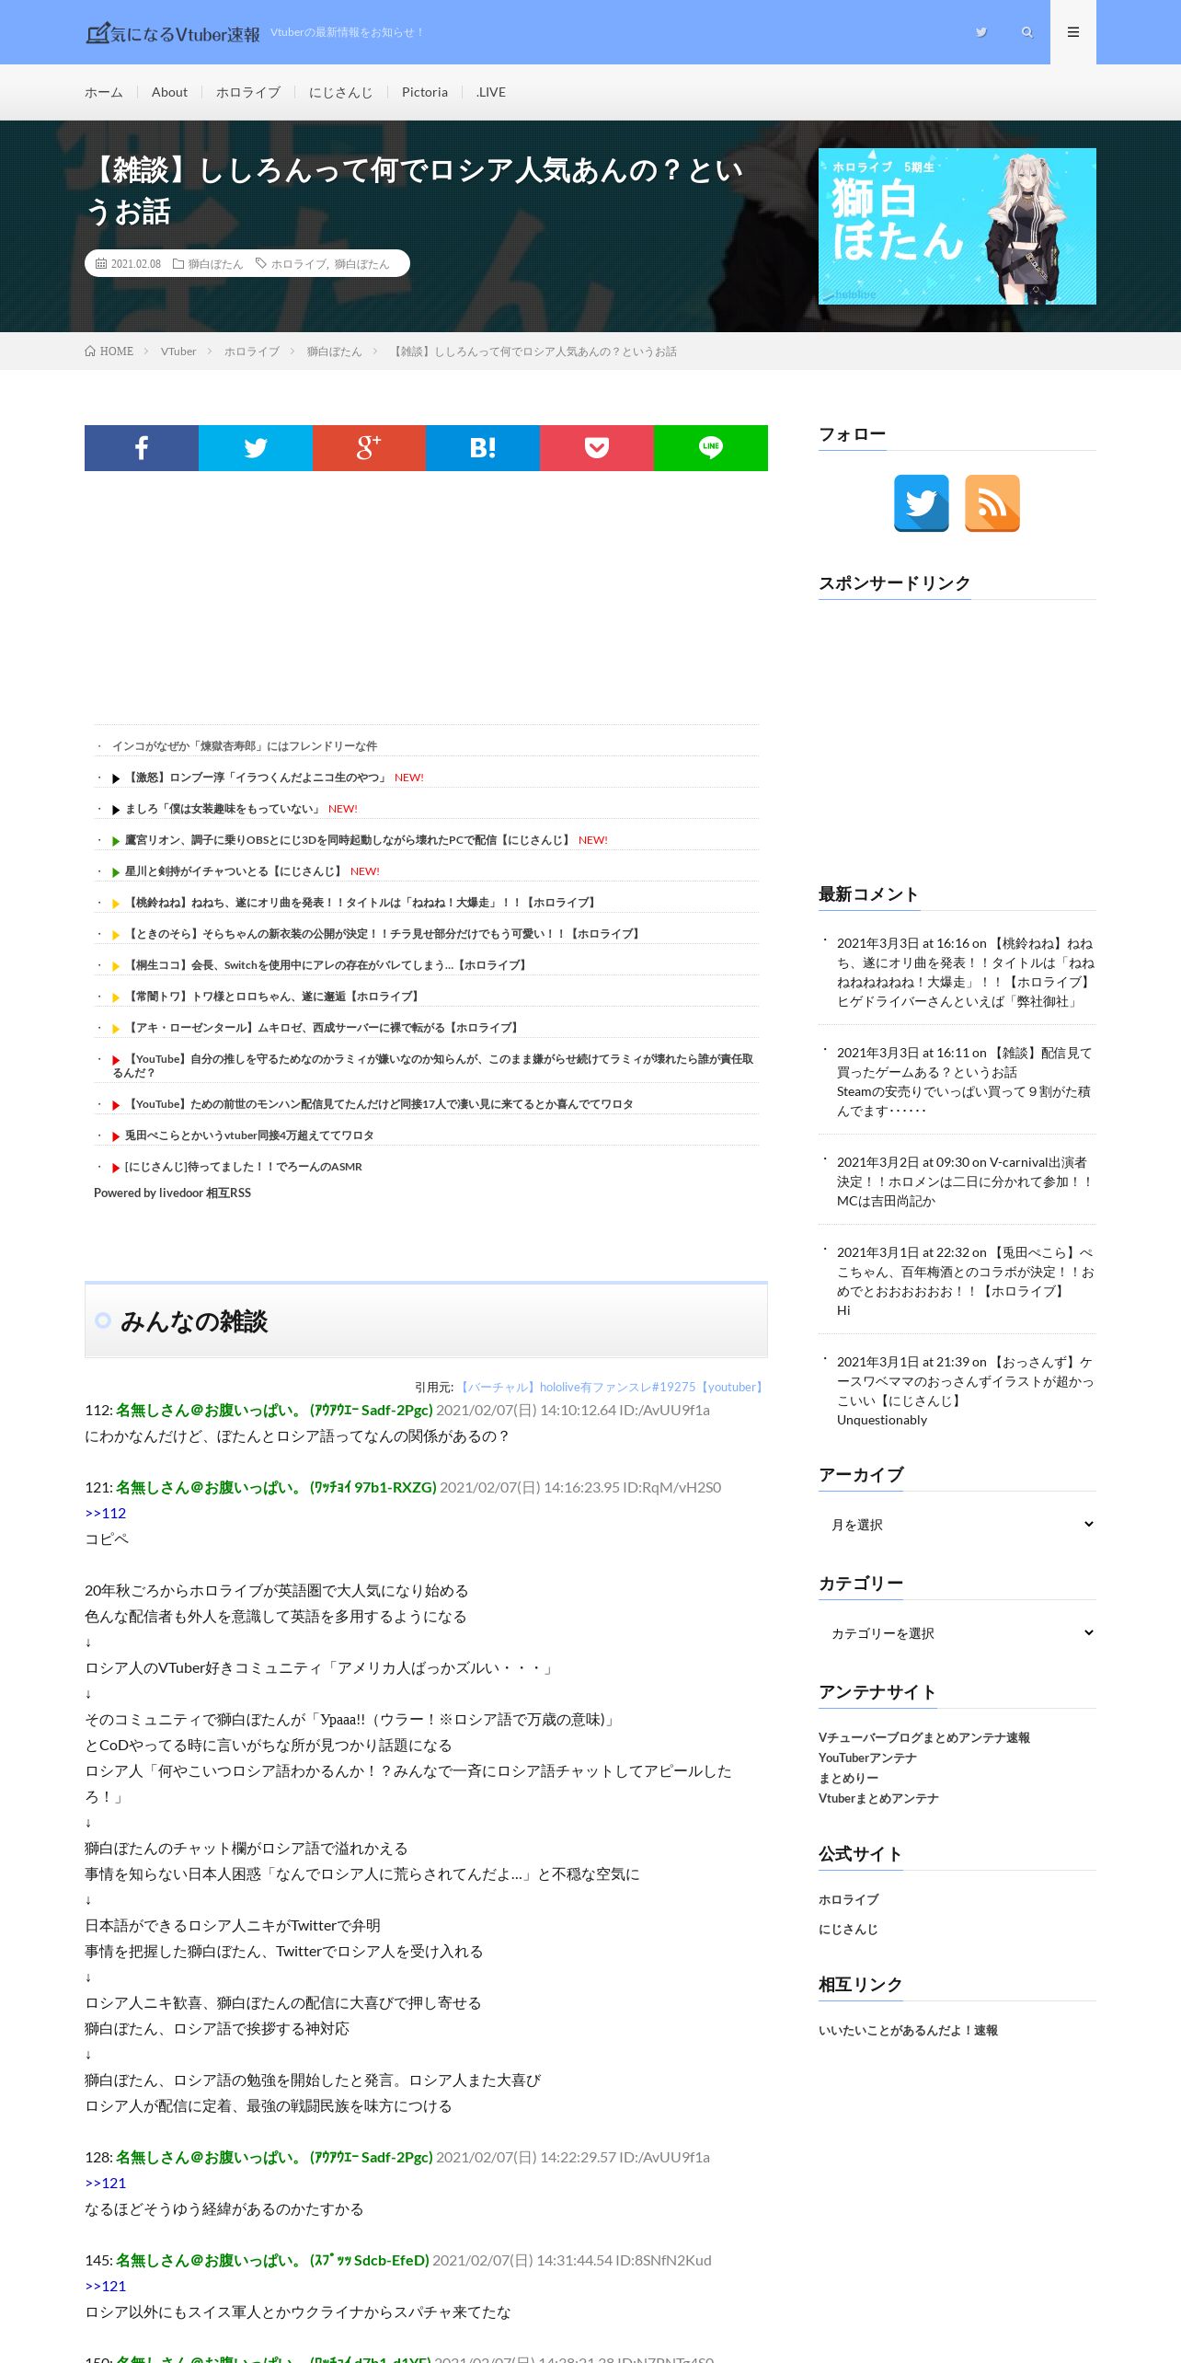This screenshot has width=1181, height=2363.
Task: Open RSS link 【桐生ココ】会長
Action: click(x=327, y=965)
